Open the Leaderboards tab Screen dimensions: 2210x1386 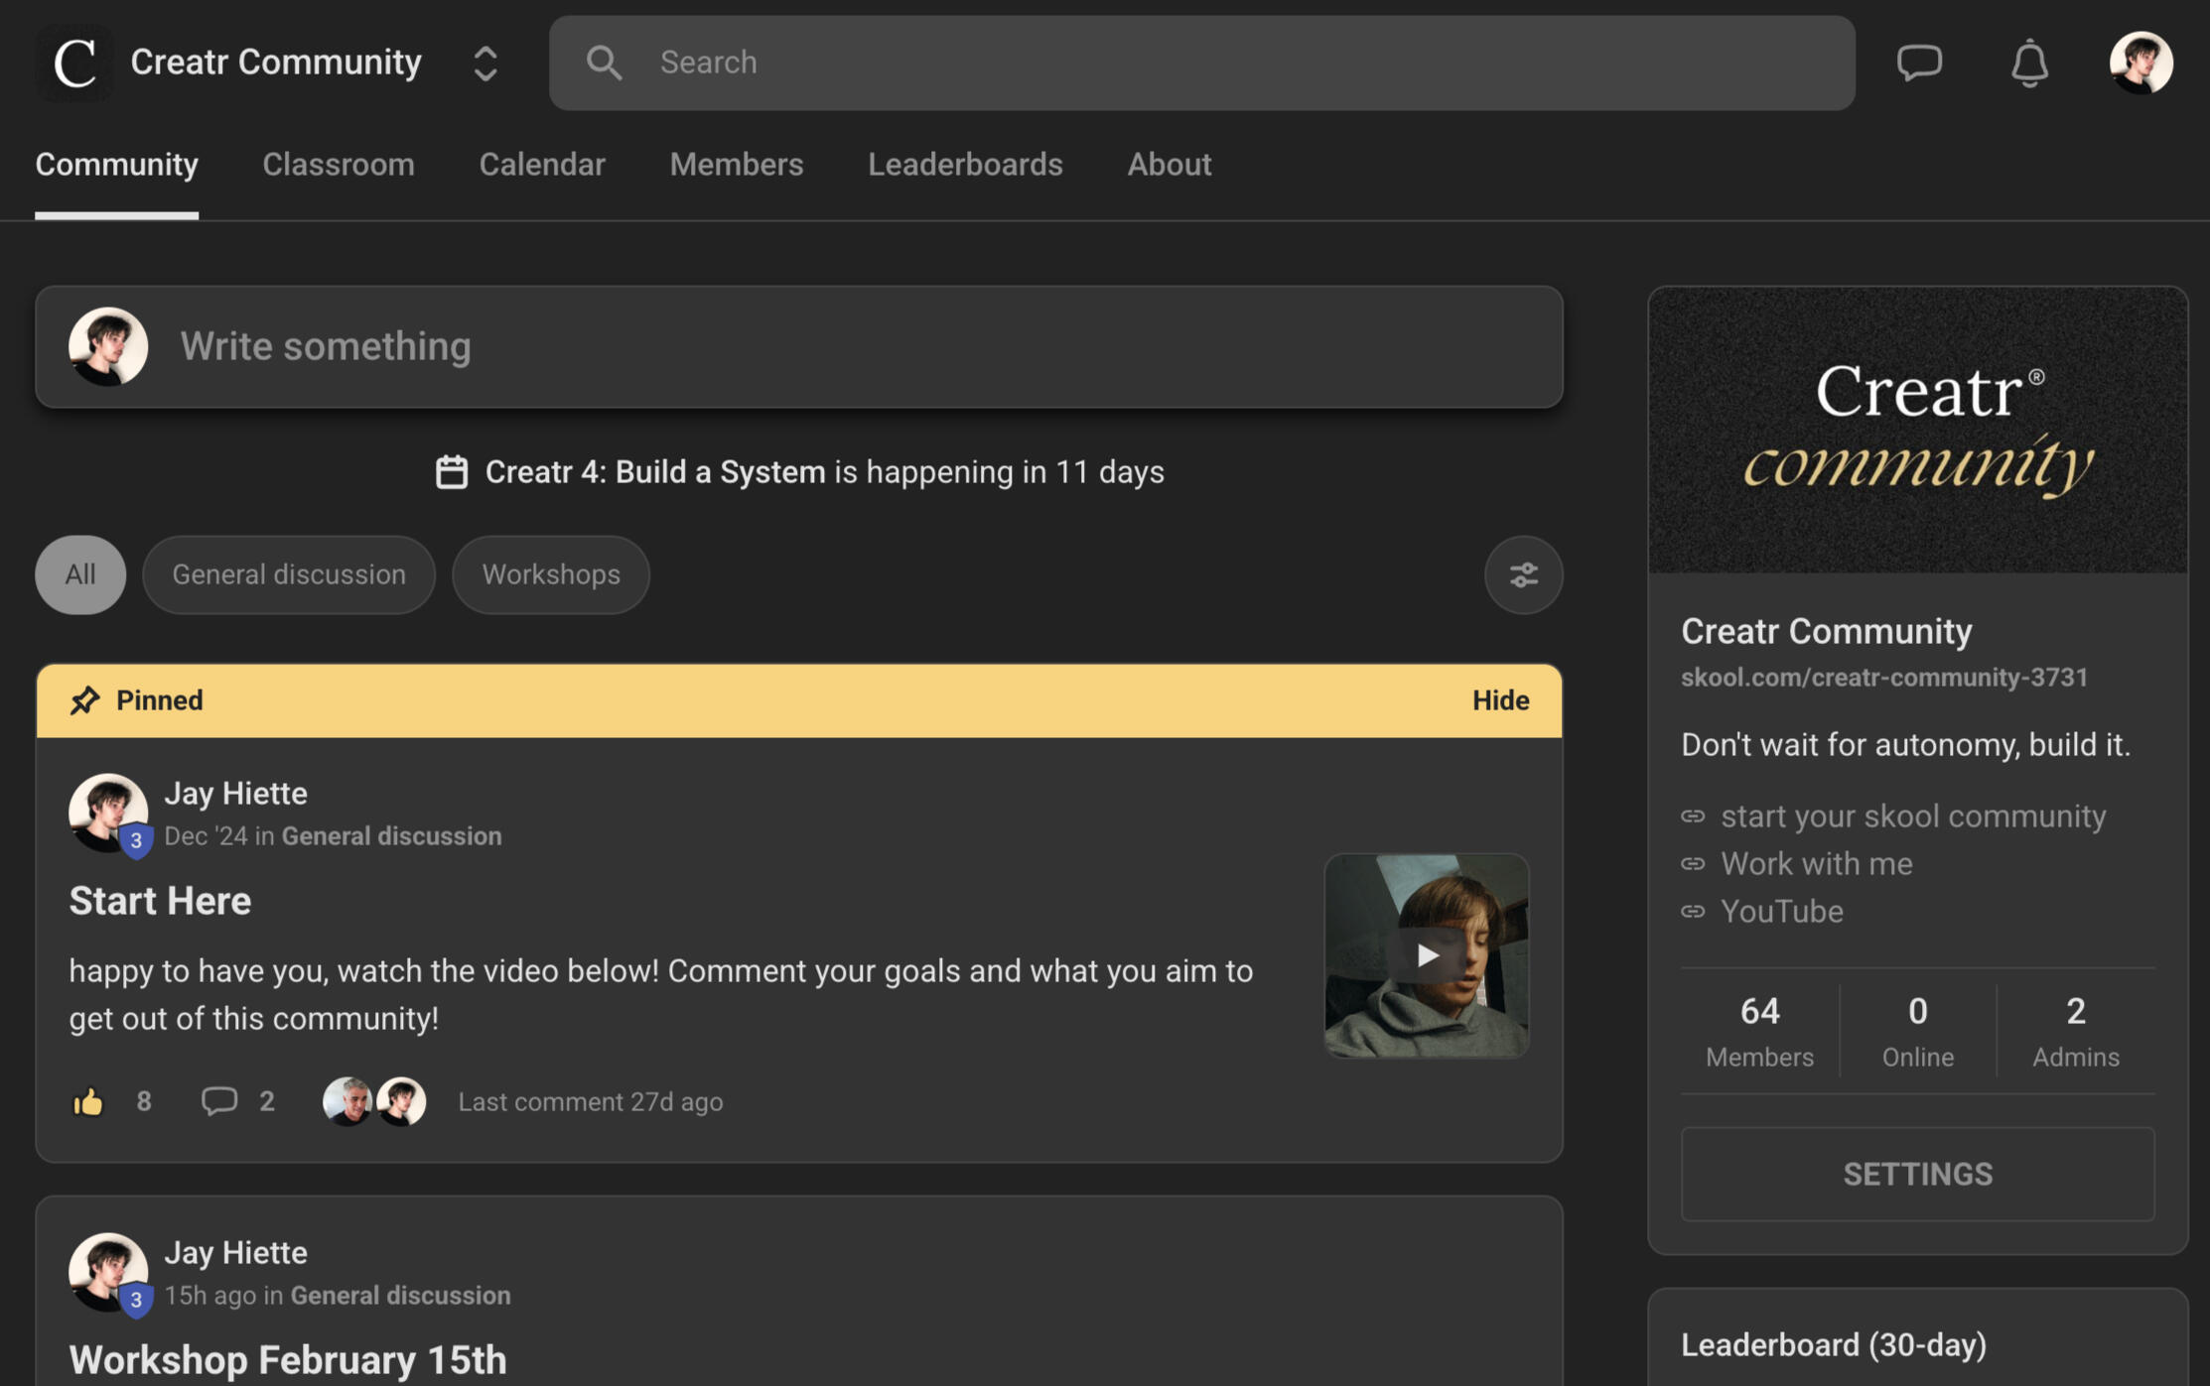click(965, 165)
